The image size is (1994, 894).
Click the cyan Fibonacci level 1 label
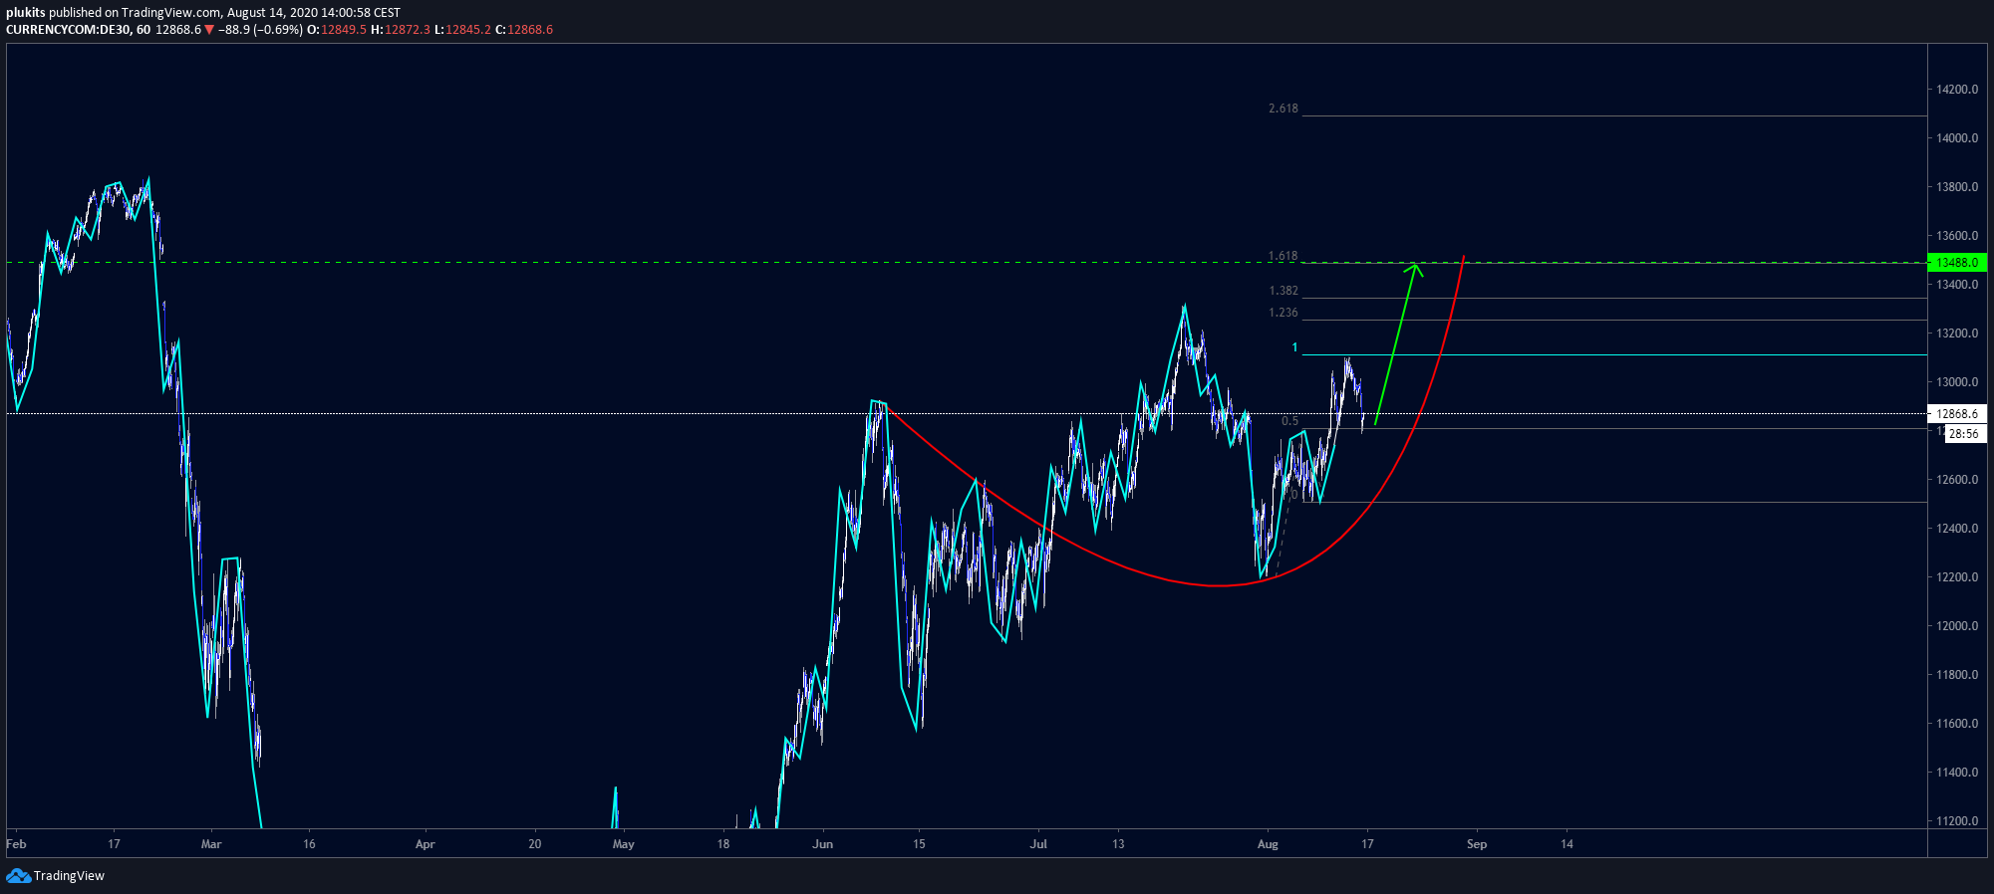click(x=1295, y=347)
